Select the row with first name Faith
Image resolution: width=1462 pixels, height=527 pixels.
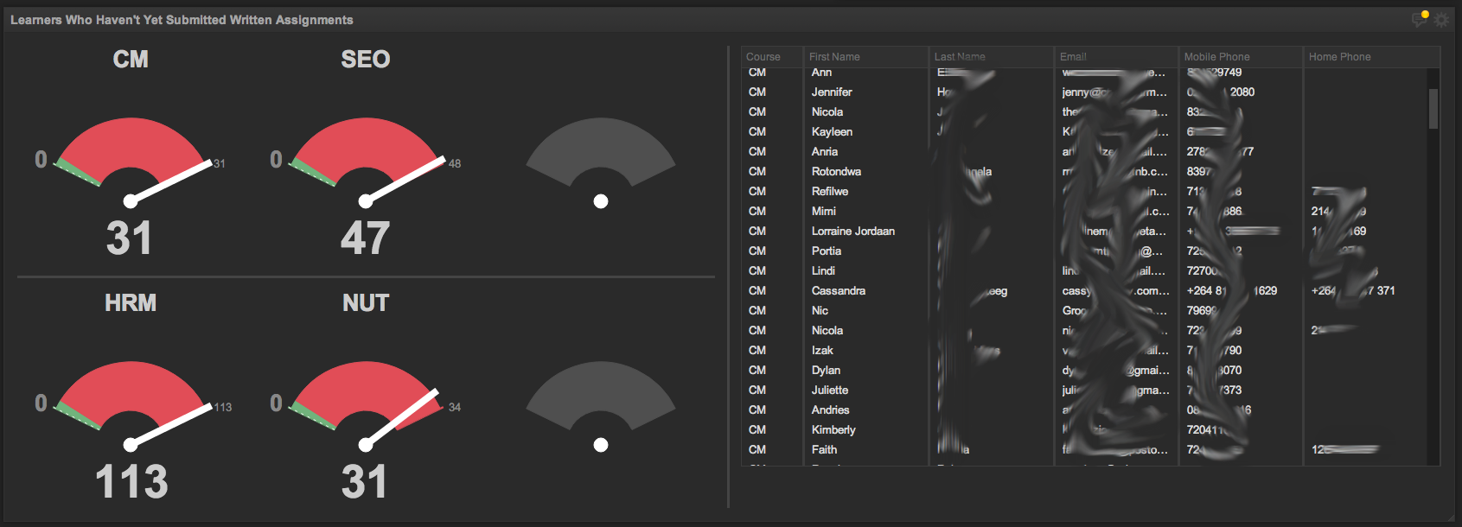coord(1085,449)
